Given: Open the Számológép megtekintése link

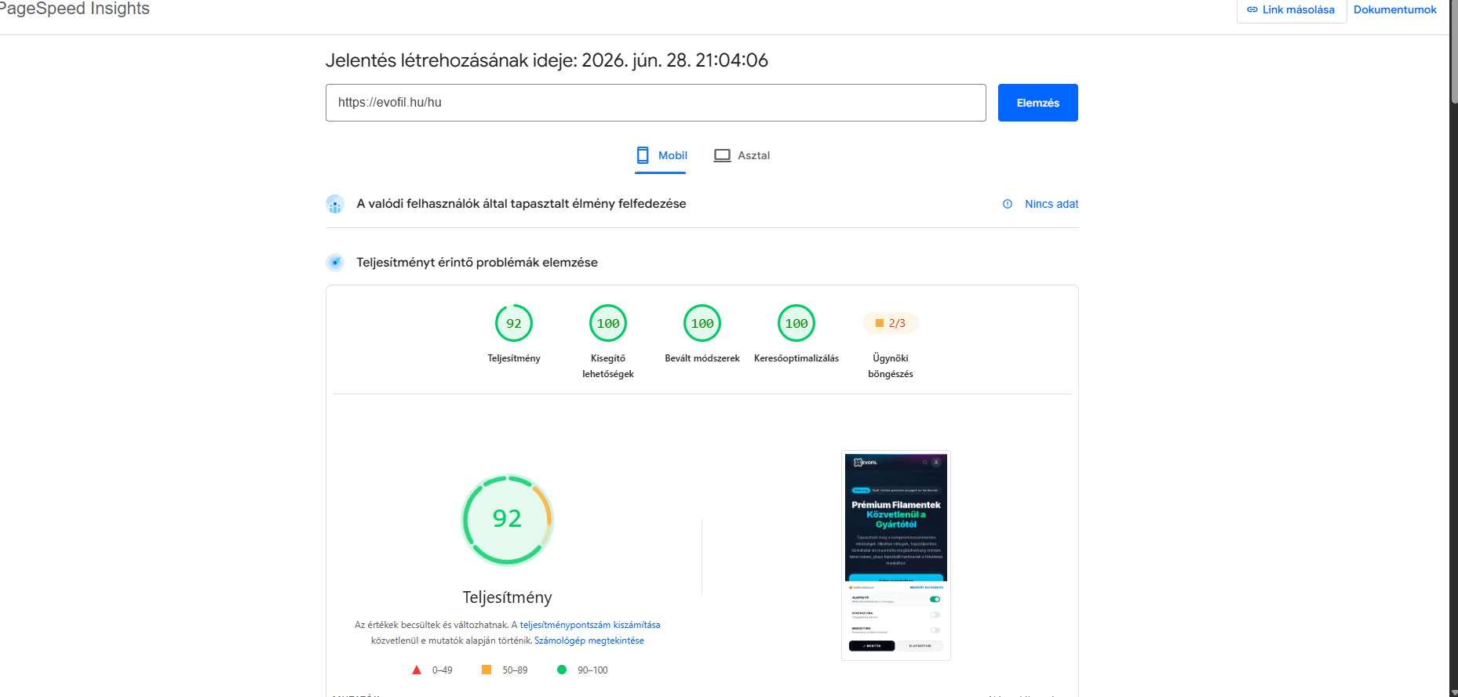Looking at the screenshot, I should 589,641.
